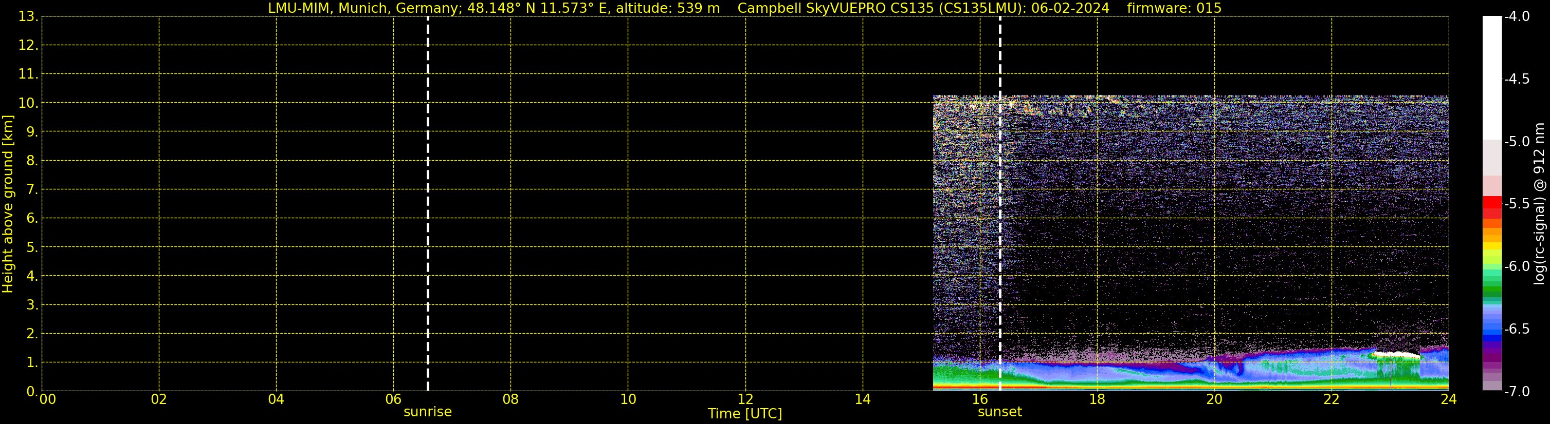Screen dimensions: 1550x424
Task: Click the sunset label below the time axis
Action: tap(999, 412)
